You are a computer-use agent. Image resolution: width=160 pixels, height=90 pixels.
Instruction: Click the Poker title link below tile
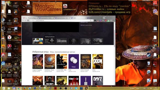tap(70, 70)
